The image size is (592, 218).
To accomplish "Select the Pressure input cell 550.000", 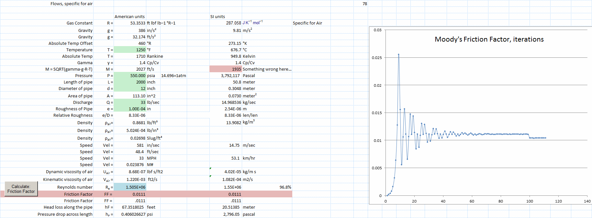I will (x=130, y=75).
